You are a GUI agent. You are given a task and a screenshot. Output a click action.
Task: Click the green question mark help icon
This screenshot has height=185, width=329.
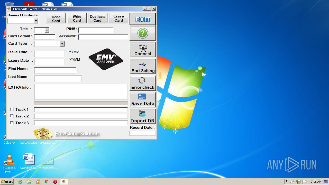tap(143, 33)
